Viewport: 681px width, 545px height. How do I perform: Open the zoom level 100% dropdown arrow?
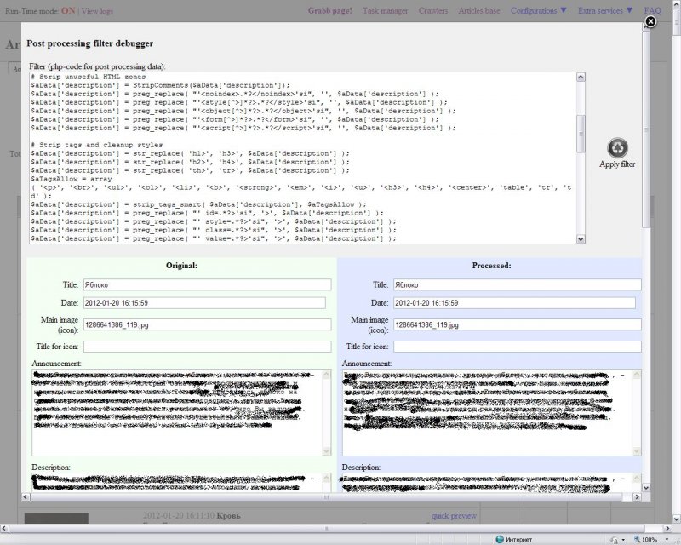(x=668, y=539)
